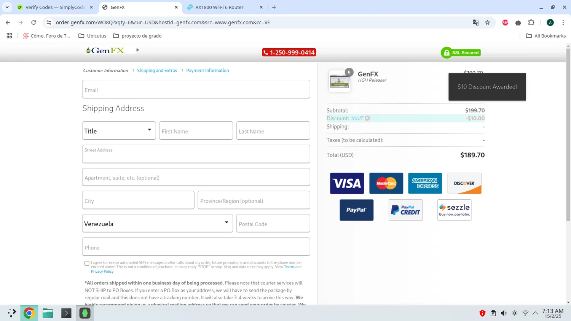Click the page vertical scrollbar
Image resolution: width=571 pixels, height=321 pixels.
568,135
